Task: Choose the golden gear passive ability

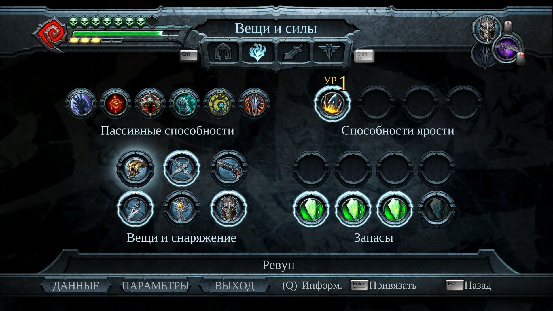Action: [x=219, y=104]
